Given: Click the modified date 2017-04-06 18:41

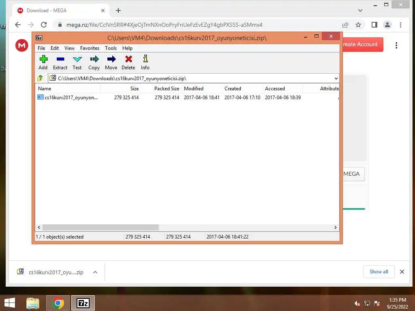Looking at the screenshot, I should point(202,97).
